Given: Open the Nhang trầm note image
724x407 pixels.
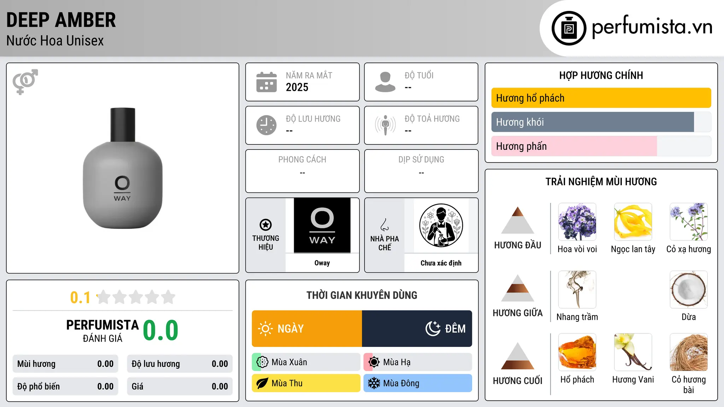Looking at the screenshot, I should pos(577,290).
